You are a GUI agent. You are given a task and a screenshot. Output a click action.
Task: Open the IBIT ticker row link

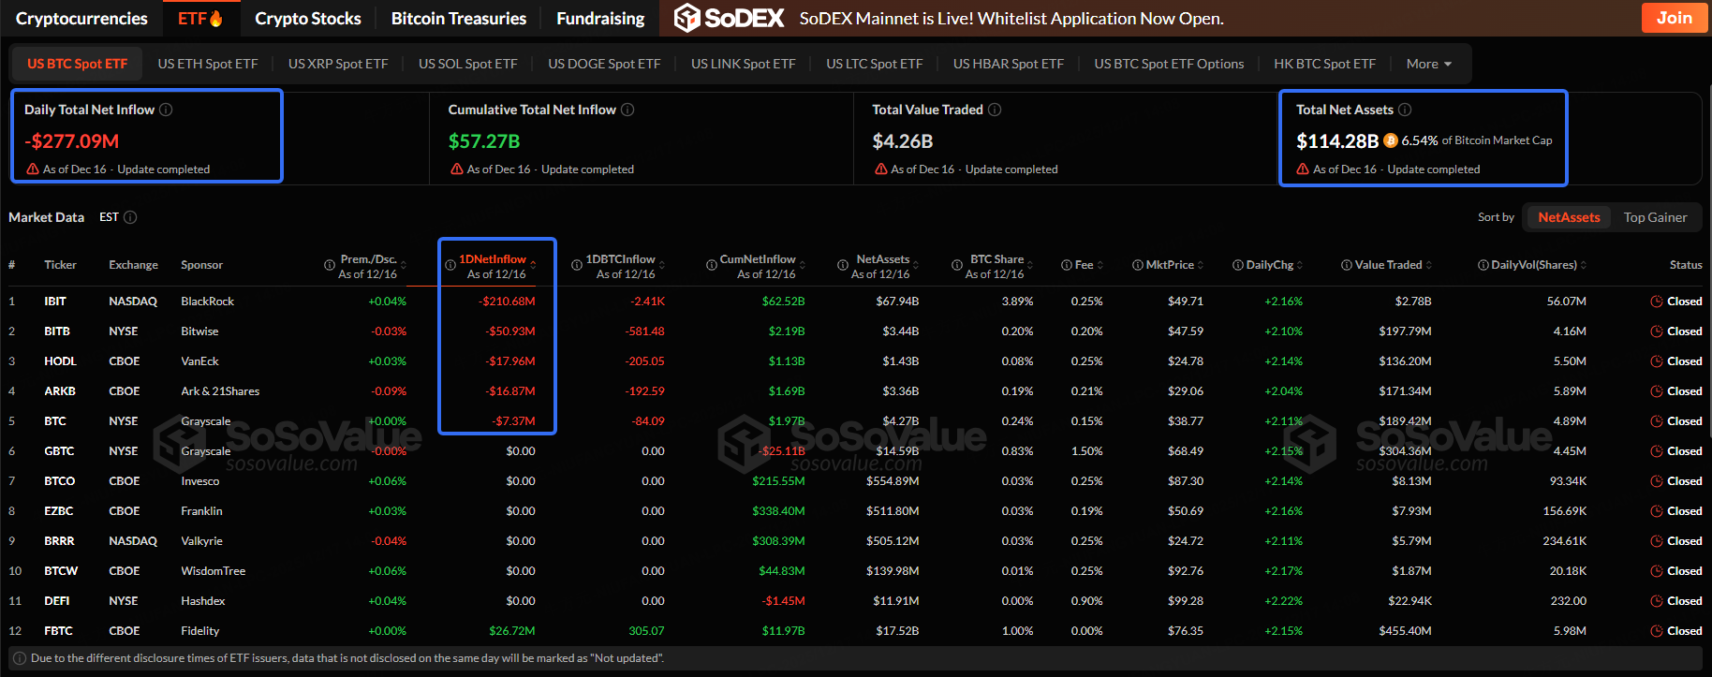[x=55, y=302]
